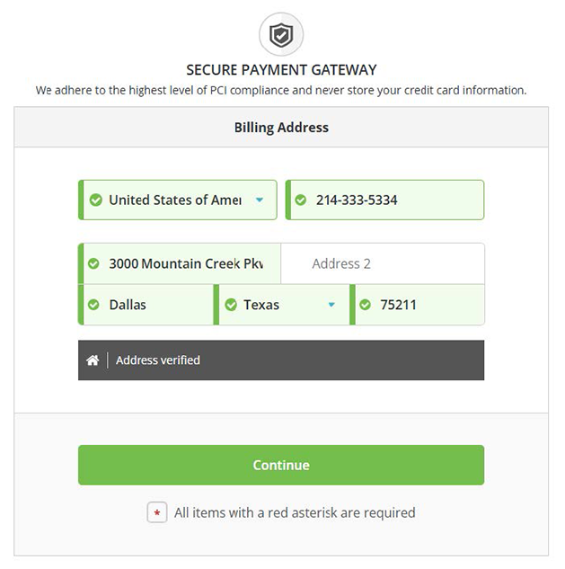The width and height of the screenshot is (565, 569).
Task: Click the Billing Address section header
Action: [x=281, y=128]
